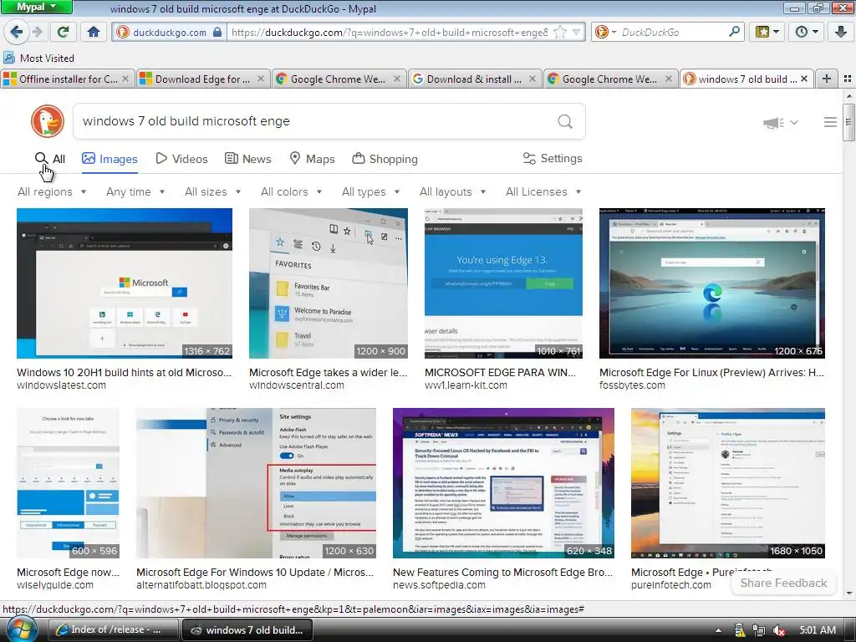Viewport: 856px width, 642px height.
Task: Switch to Download & install... tab
Action: (475, 79)
